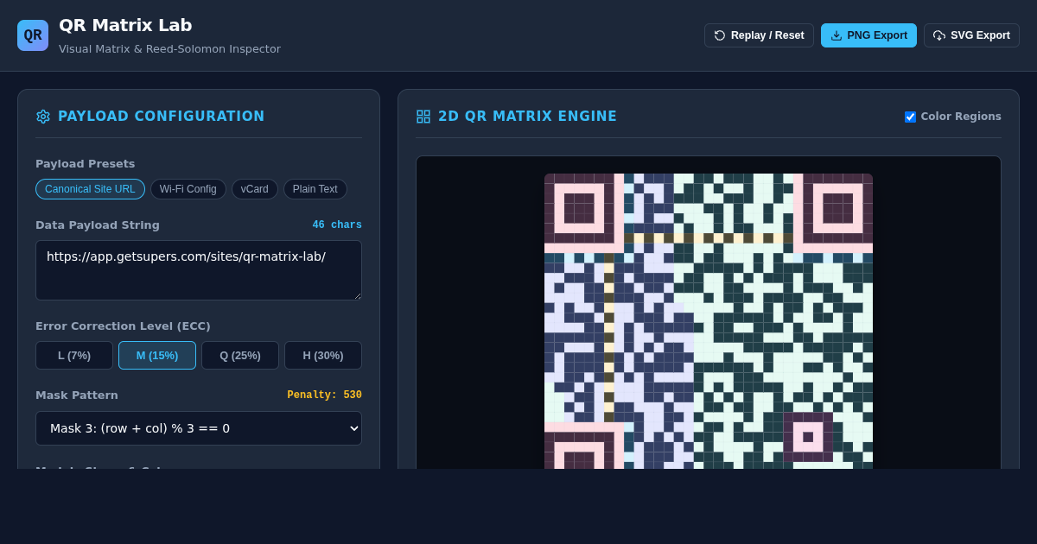Export the matrix as SVG
Viewport: 1037px width, 544px height.
971,35
